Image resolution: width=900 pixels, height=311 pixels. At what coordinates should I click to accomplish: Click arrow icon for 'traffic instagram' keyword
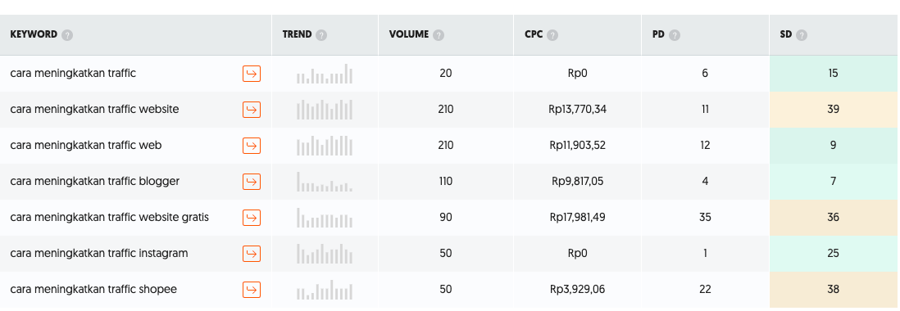(x=252, y=254)
